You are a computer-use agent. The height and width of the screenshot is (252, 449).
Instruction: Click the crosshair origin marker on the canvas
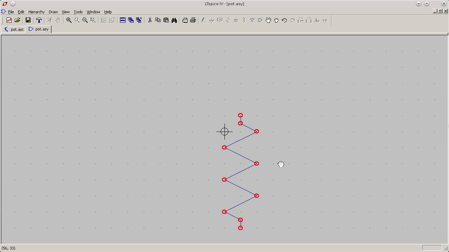point(224,132)
